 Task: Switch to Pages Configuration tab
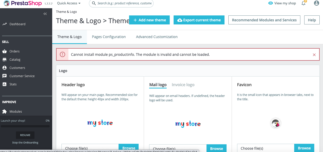tap(109, 37)
